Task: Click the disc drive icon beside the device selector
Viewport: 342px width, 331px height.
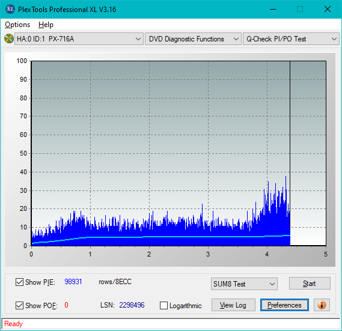Action: pyautogui.click(x=9, y=39)
